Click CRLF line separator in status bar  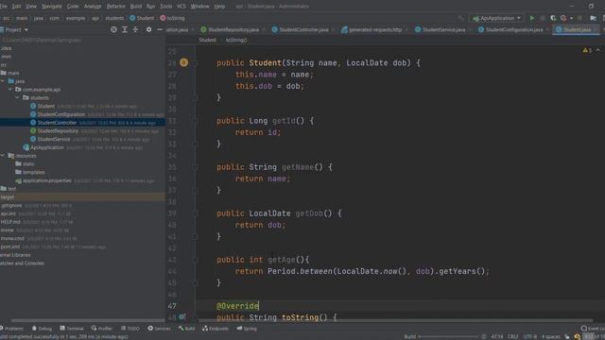pos(512,336)
